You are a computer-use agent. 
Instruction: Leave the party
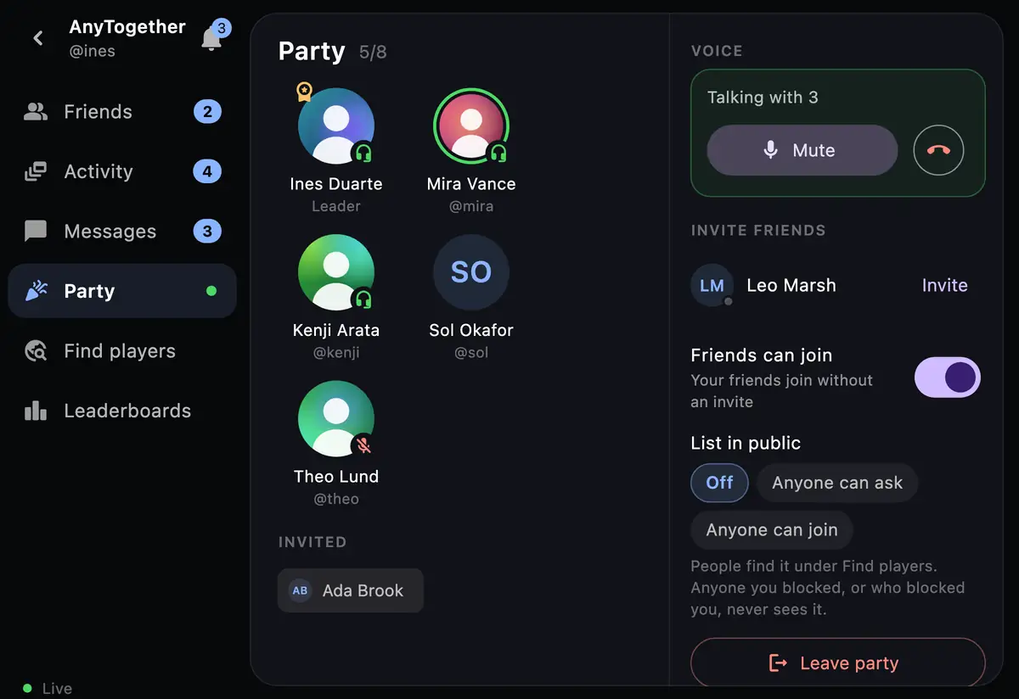click(838, 663)
